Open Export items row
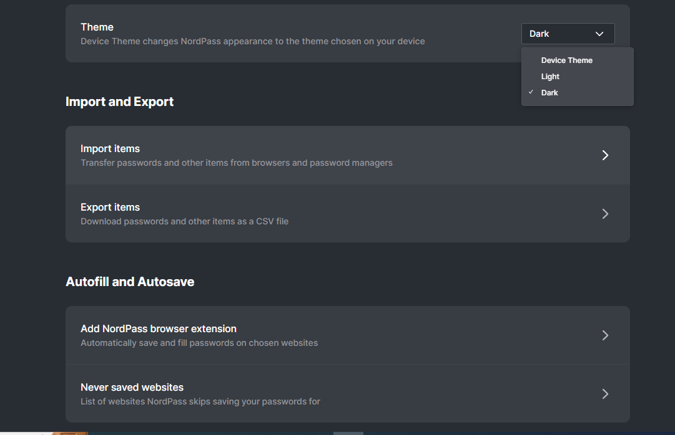This screenshot has width=675, height=435. 347,214
